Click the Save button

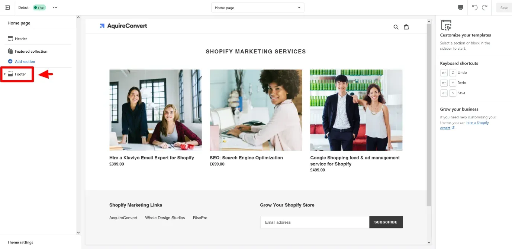click(x=504, y=8)
